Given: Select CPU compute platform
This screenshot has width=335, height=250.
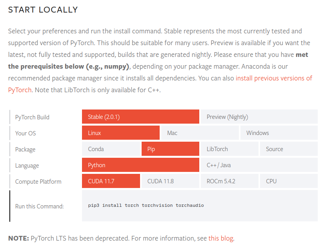Looking at the screenshot, I should [288, 181].
